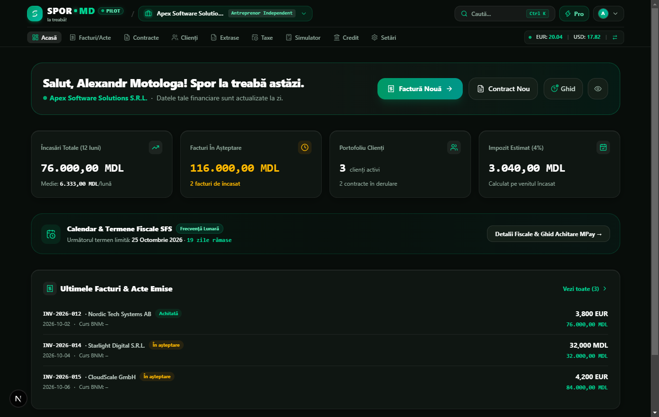Switch to the Acasă tab

pos(44,37)
